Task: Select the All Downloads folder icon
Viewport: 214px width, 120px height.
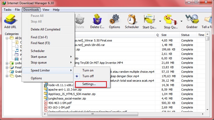Action: [x=12, y=38]
